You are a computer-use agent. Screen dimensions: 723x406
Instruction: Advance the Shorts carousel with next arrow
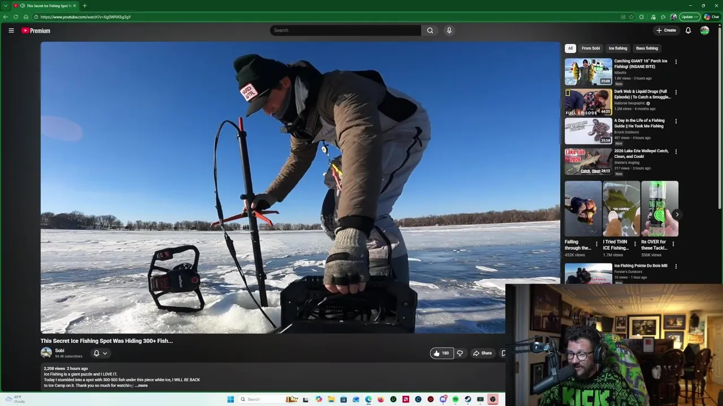coord(677,214)
